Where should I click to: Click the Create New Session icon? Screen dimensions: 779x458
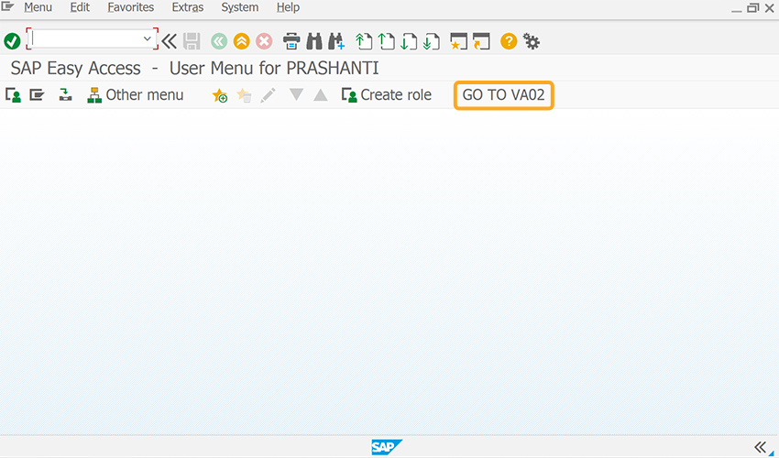458,41
